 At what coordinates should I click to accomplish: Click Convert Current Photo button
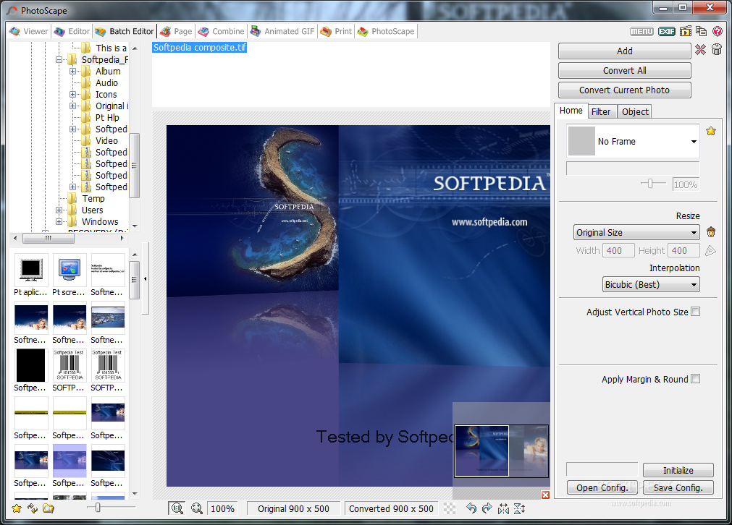pos(624,90)
